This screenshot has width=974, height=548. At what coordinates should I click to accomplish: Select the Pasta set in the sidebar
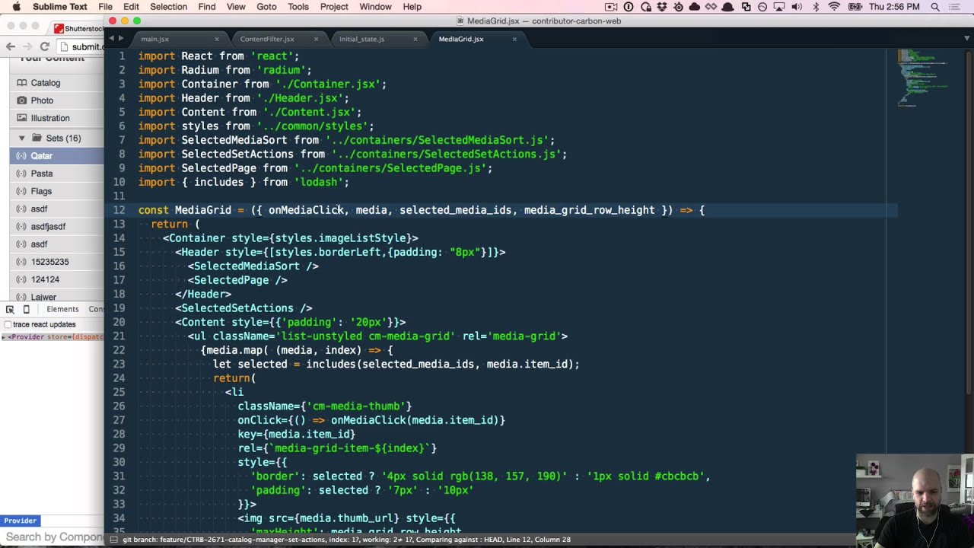56,174
